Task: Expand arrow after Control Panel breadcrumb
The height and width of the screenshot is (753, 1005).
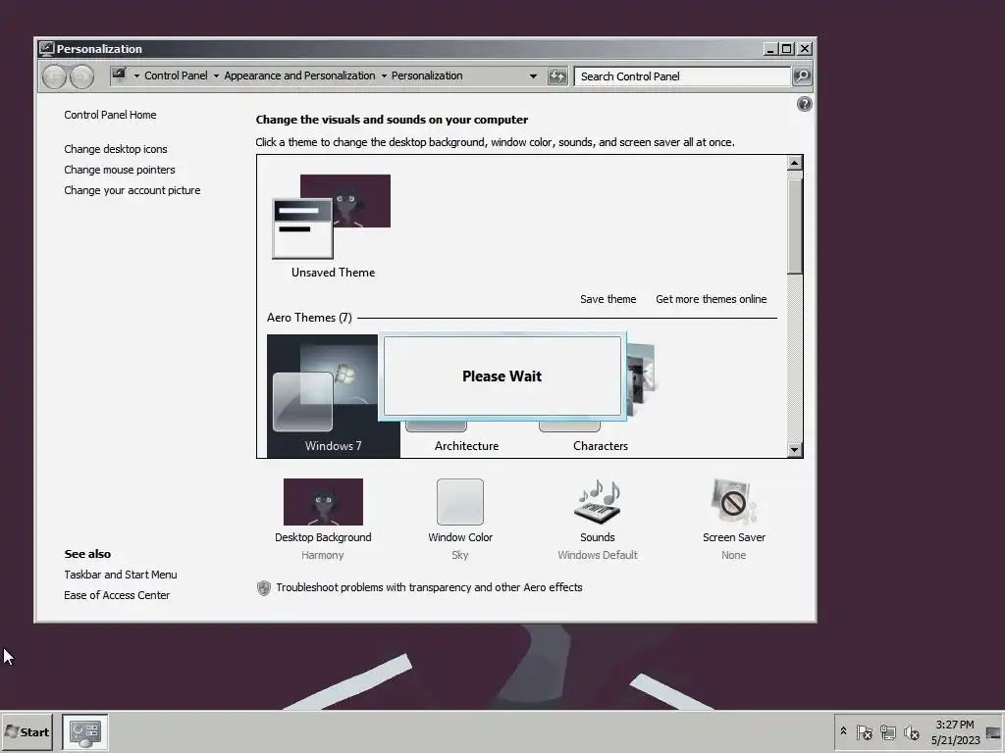Action: click(216, 76)
